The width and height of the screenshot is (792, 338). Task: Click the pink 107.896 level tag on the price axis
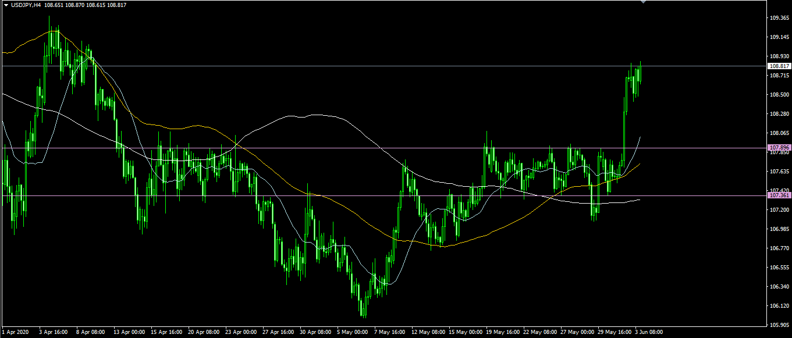point(779,148)
